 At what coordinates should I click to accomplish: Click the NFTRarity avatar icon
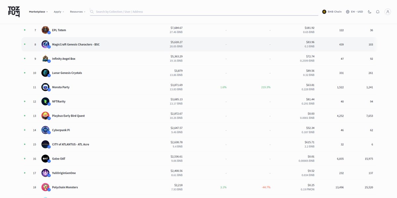coord(46,102)
